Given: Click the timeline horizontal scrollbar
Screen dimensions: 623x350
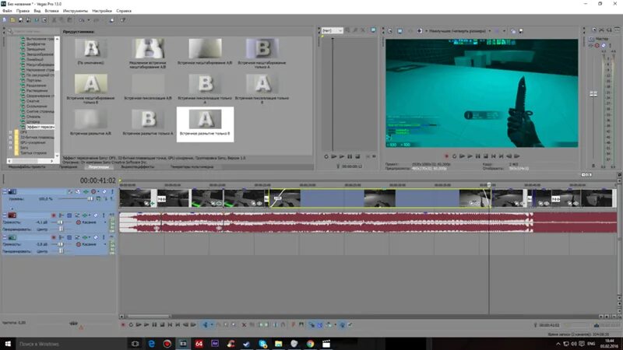Looking at the screenshot, I should coord(148,317).
